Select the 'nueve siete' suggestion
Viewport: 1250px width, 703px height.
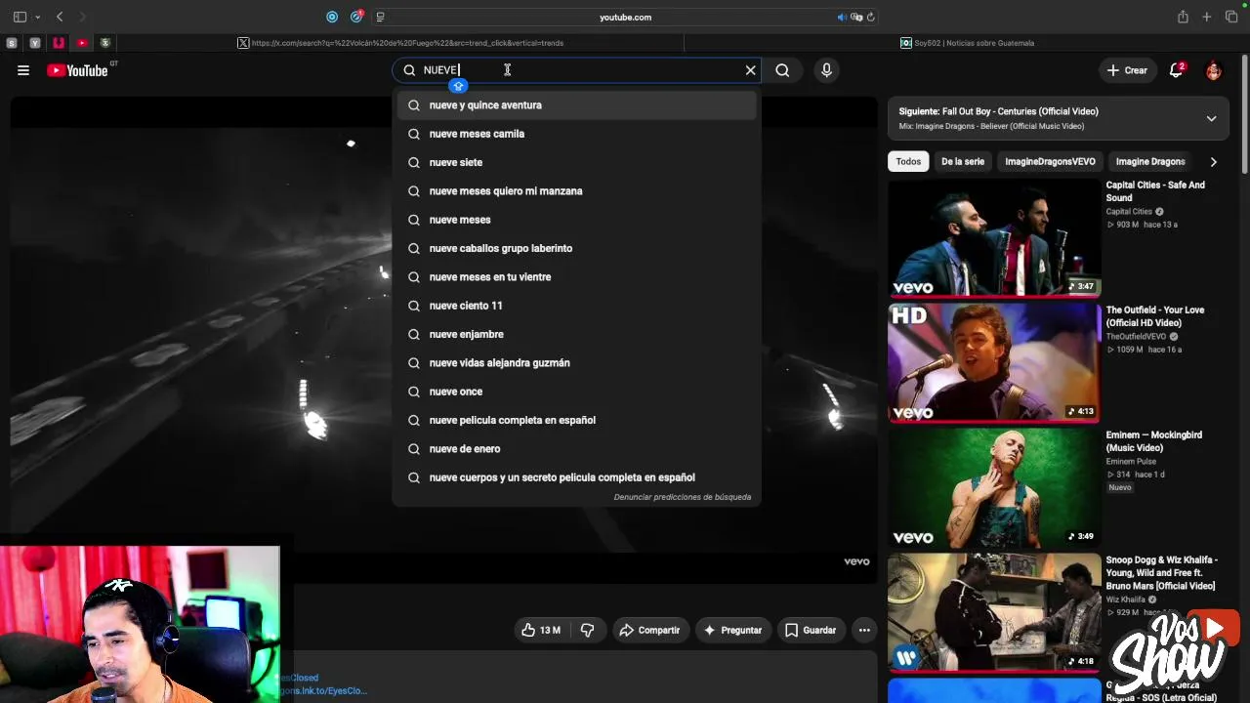point(576,162)
